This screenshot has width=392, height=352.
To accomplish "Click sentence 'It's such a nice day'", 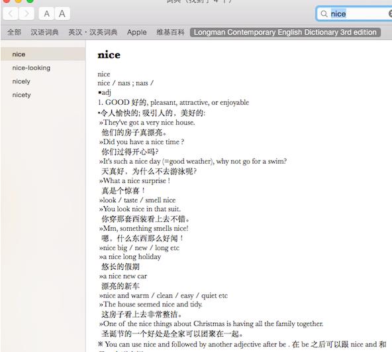I will (x=193, y=162).
